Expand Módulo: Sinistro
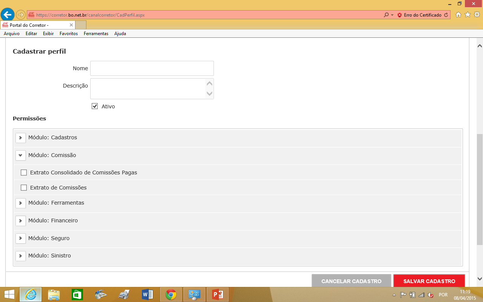This screenshot has height=302, width=483. pos(20,256)
